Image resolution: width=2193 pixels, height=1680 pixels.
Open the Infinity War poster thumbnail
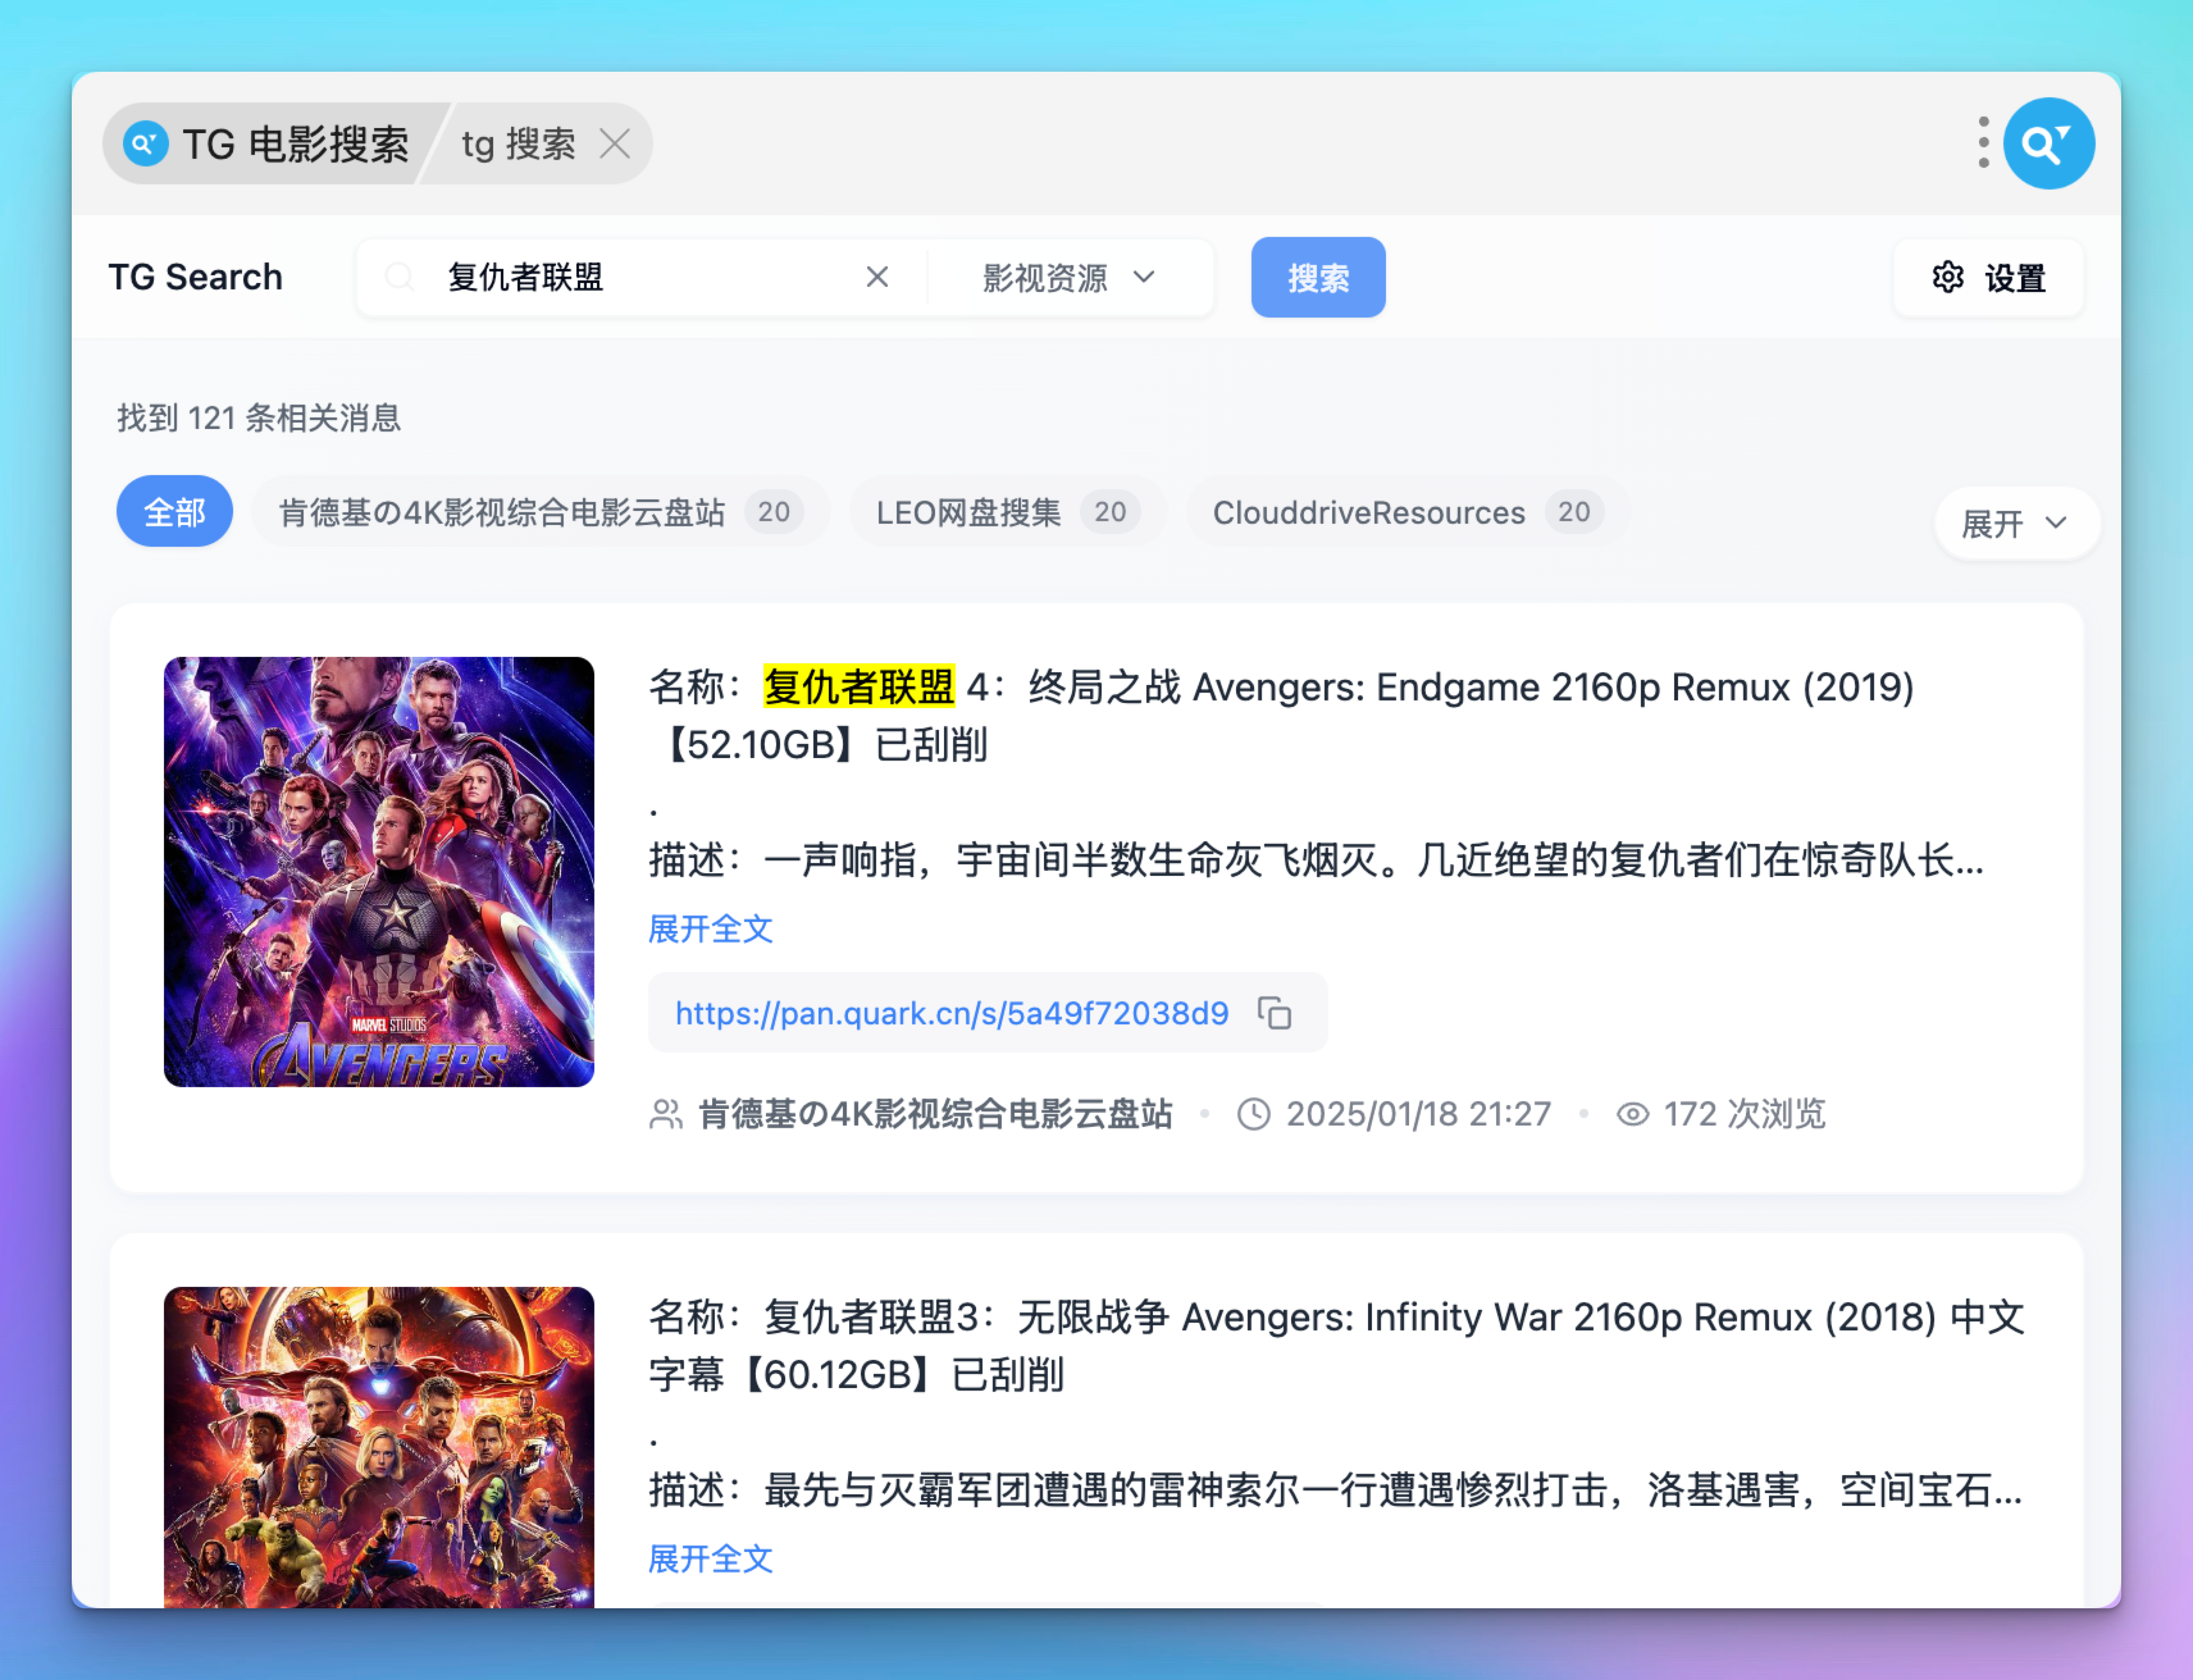click(379, 1446)
